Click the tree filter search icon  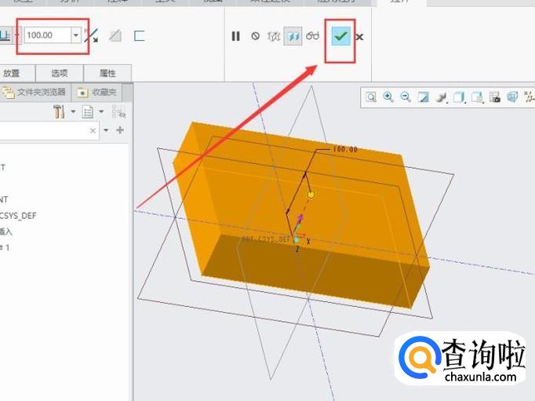click(x=118, y=111)
